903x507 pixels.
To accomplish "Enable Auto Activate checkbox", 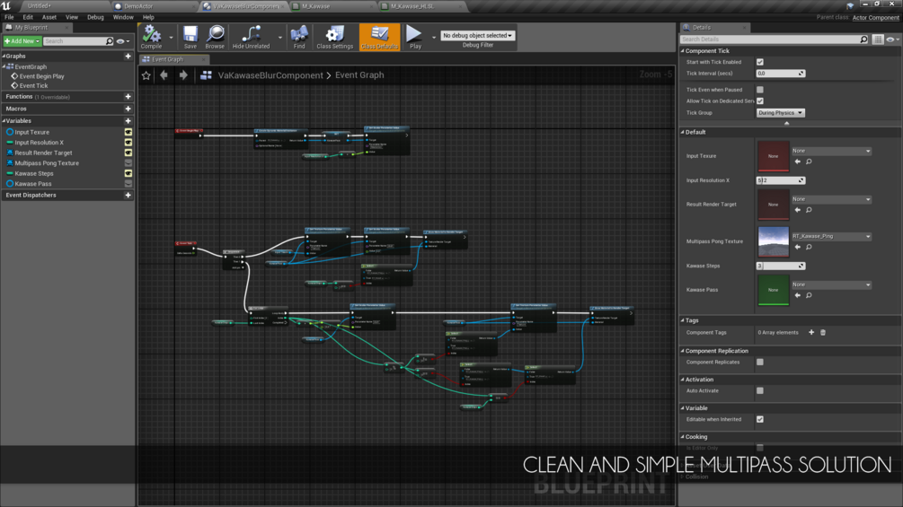I will pos(760,391).
